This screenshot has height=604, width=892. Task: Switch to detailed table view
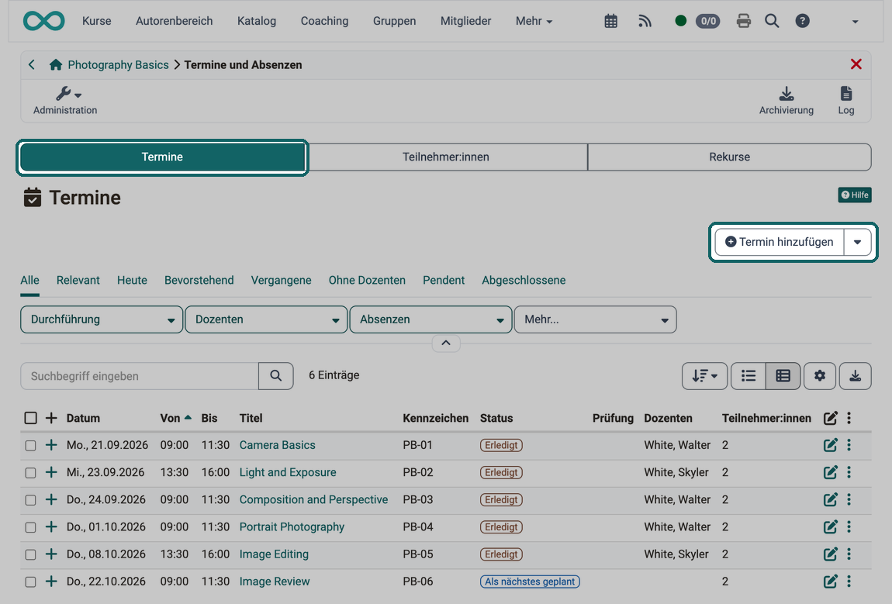pyautogui.click(x=783, y=376)
